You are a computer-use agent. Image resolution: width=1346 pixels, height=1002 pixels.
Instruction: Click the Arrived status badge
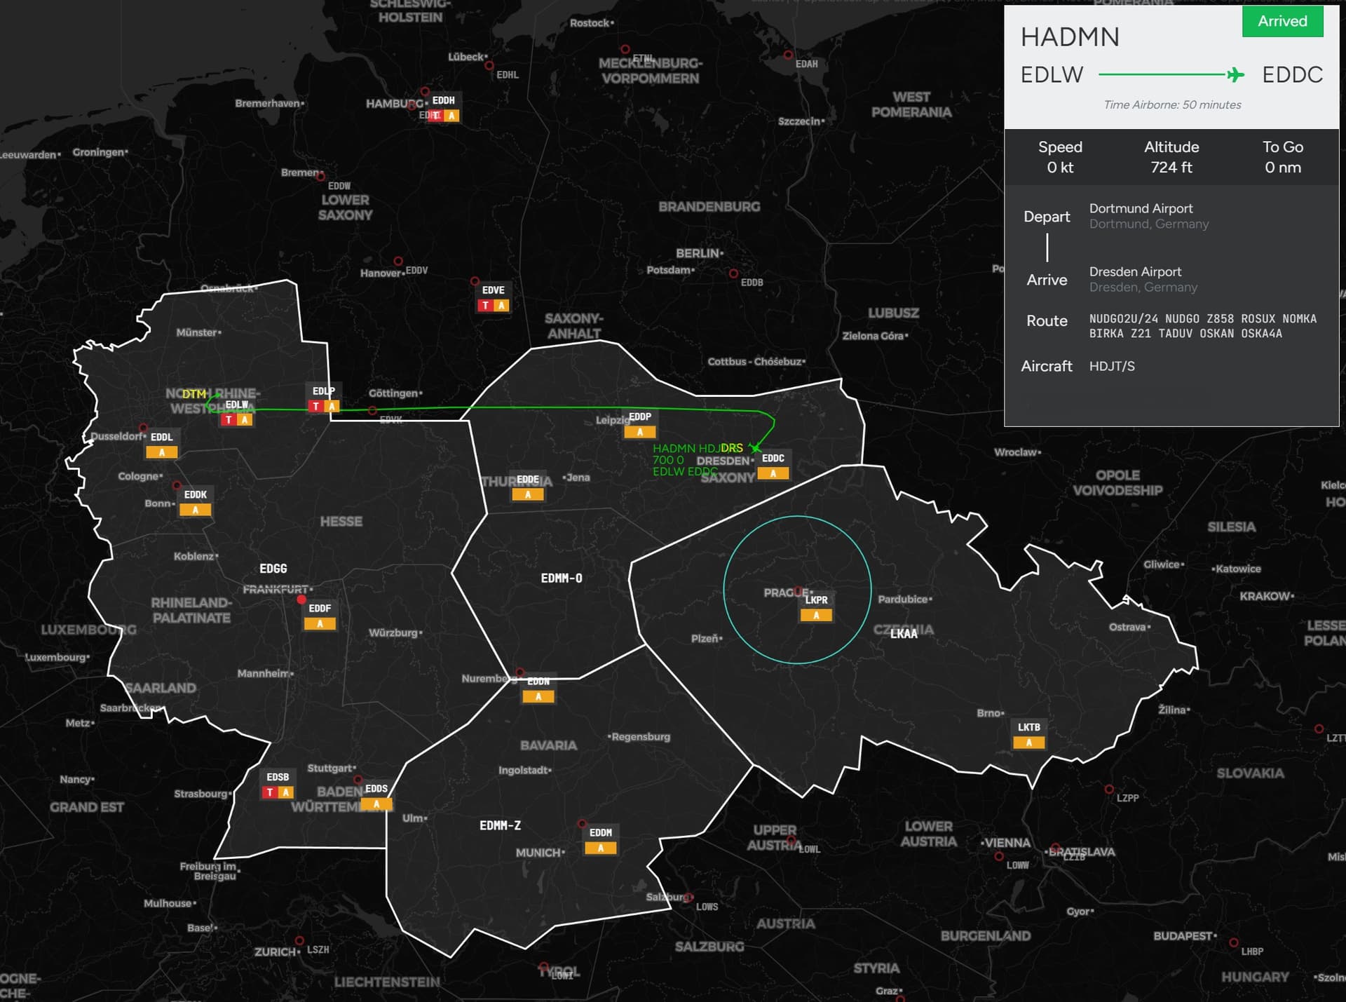(1282, 21)
